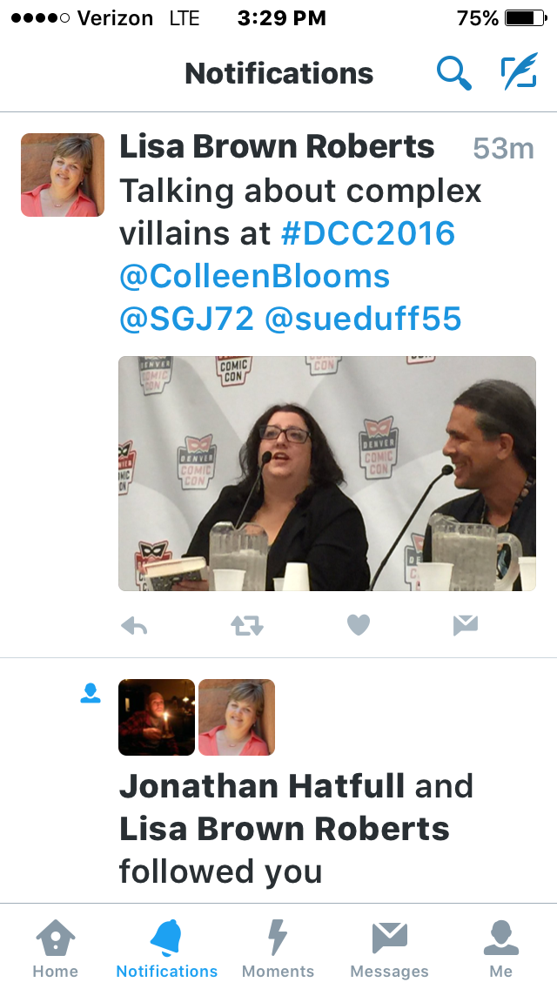This screenshot has width=557, height=989.
Task: View the Denver Comic Con panel photo
Action: click(327, 474)
